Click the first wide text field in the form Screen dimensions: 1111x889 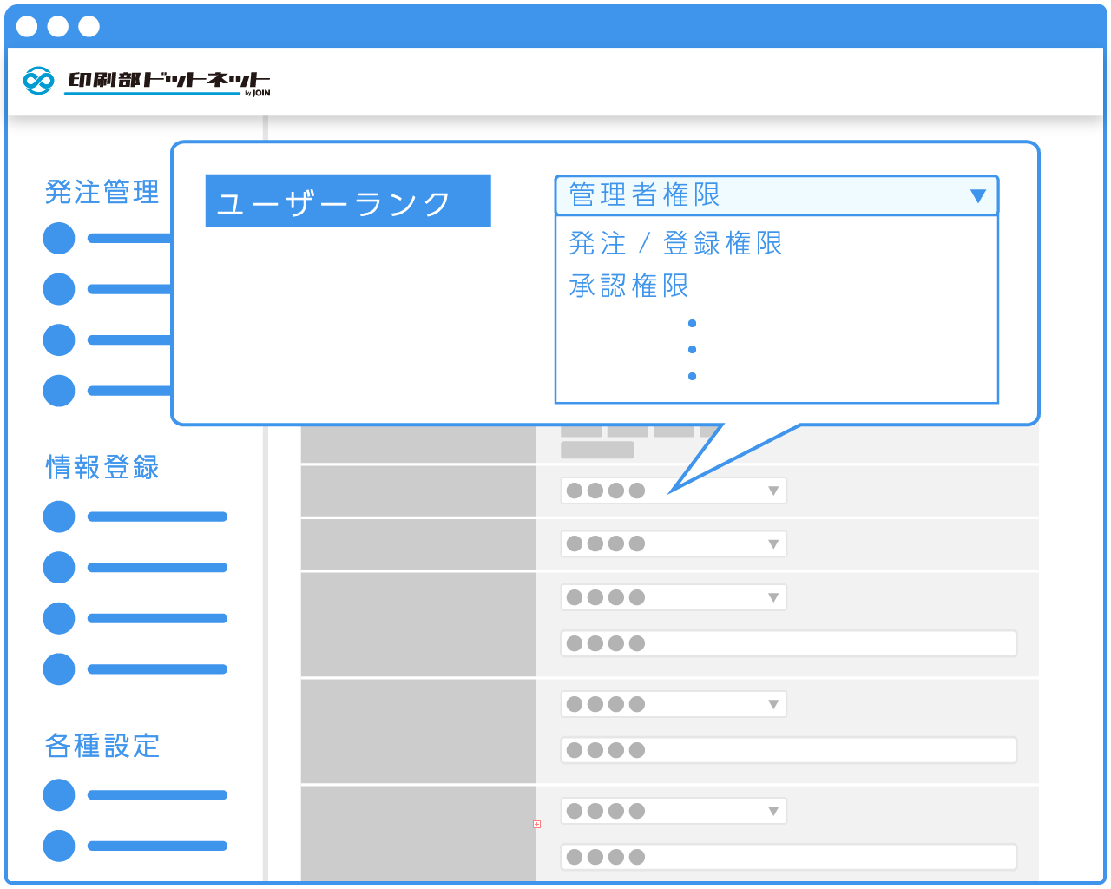(x=789, y=643)
